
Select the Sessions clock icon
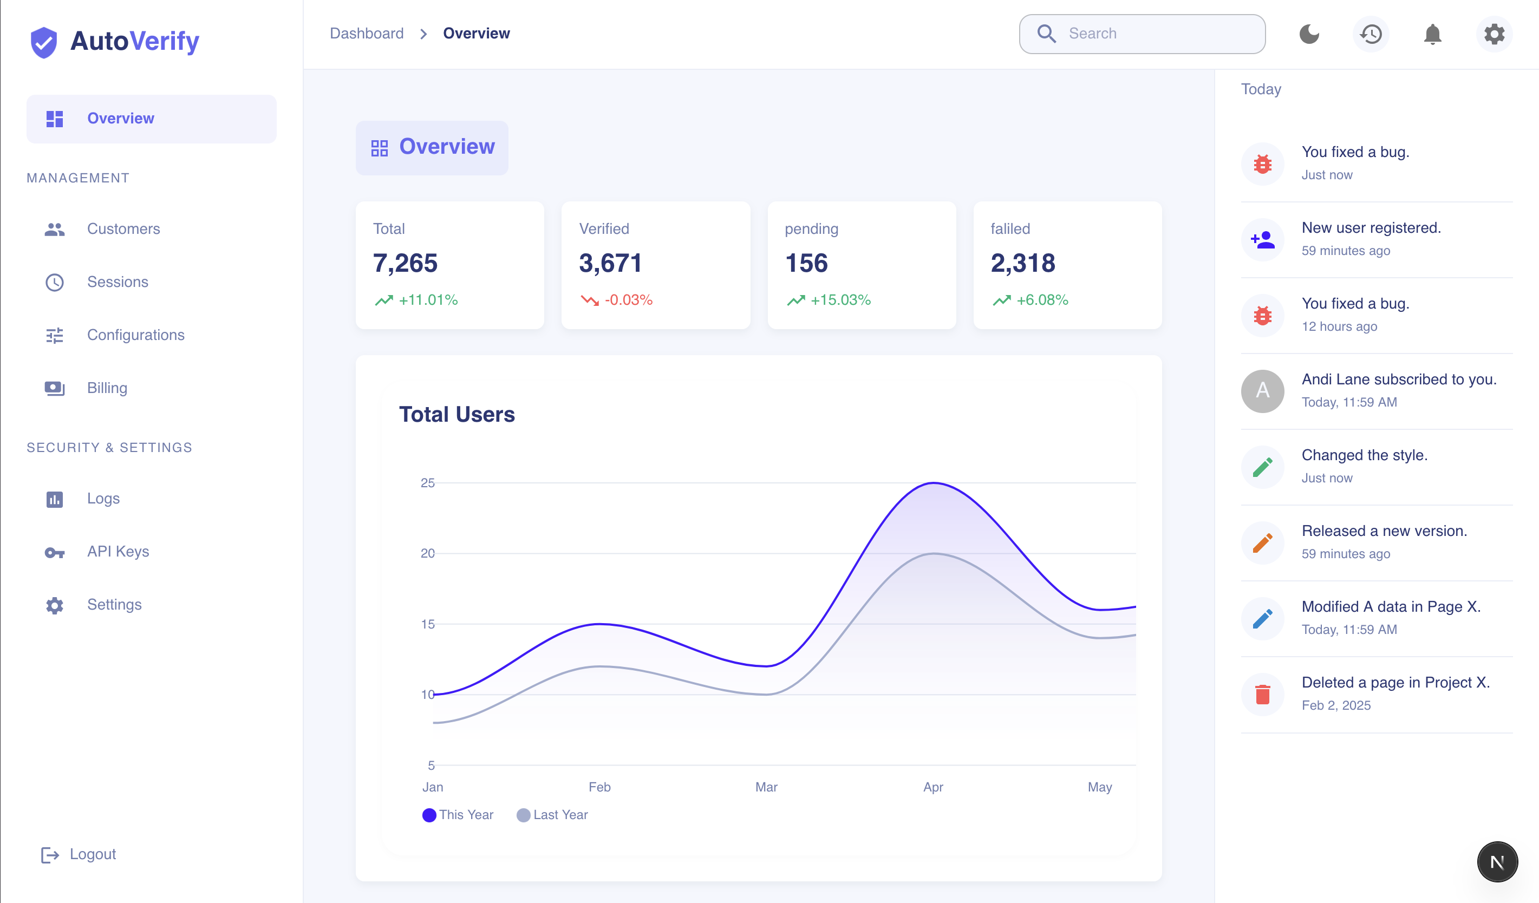click(54, 282)
